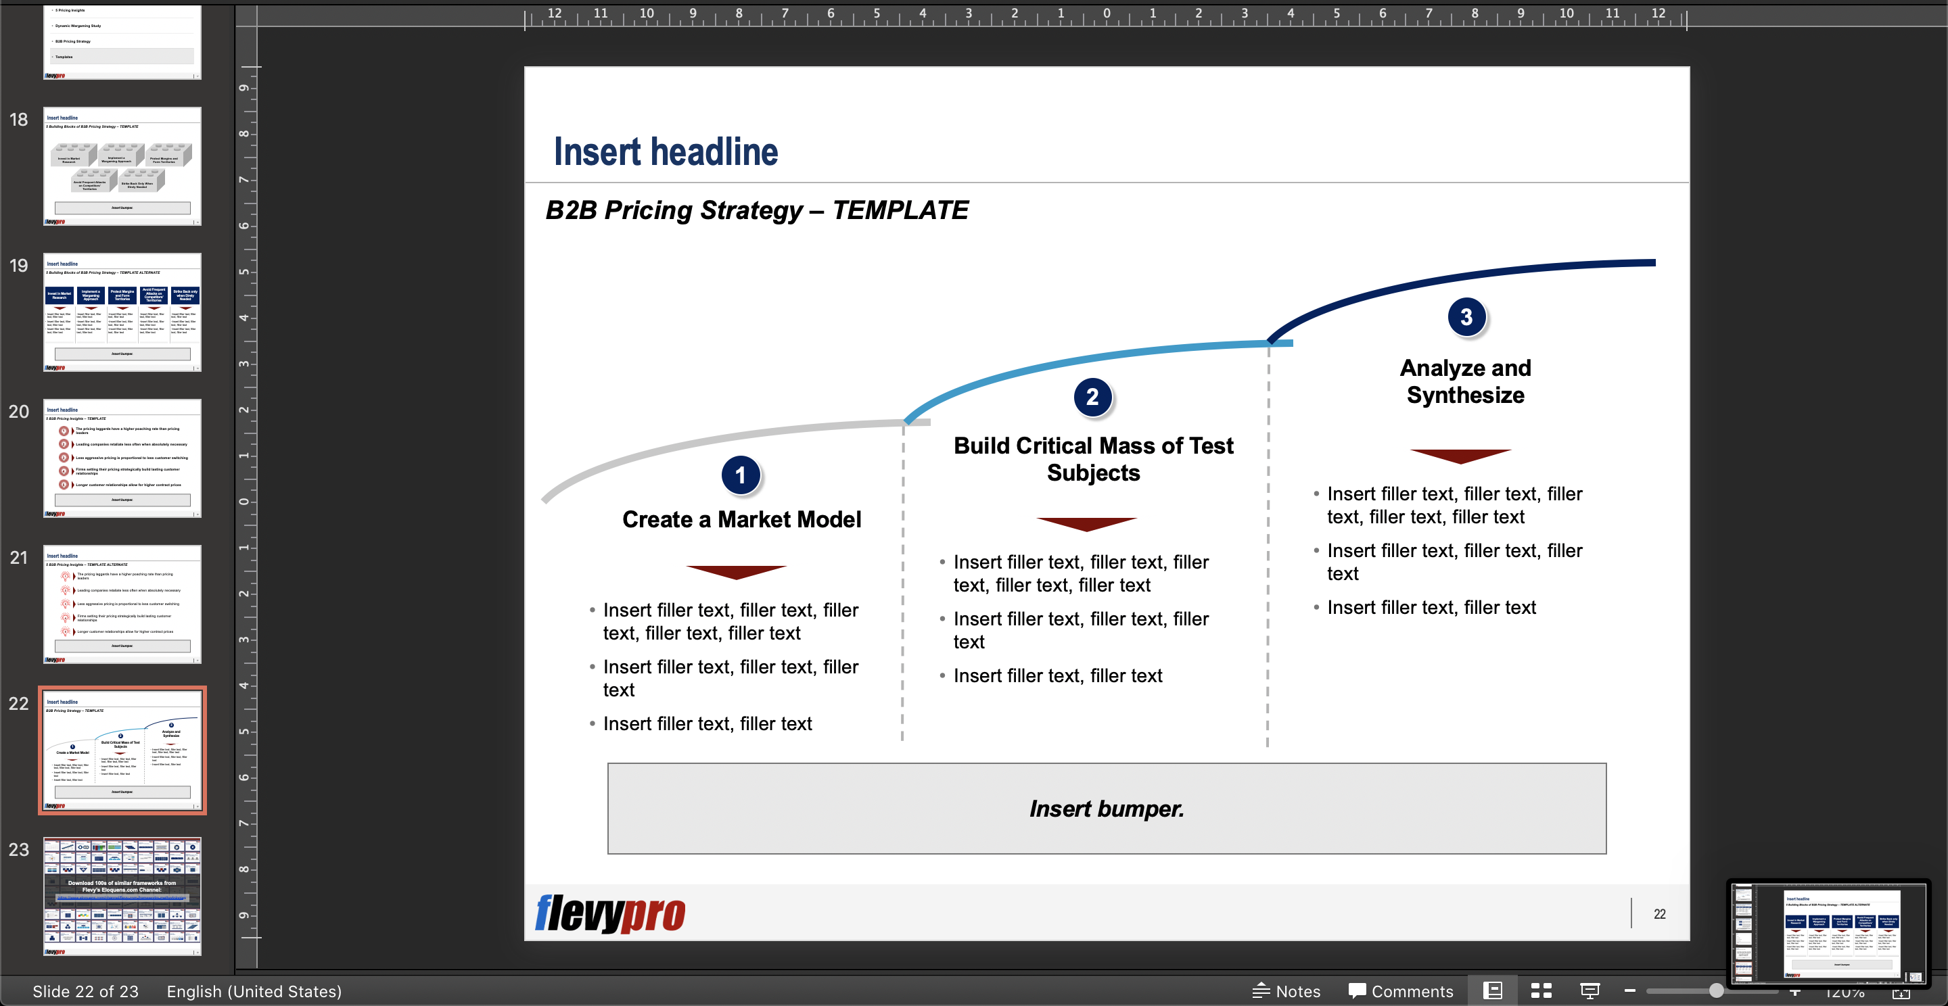Select slide 19 thumbnail
The width and height of the screenshot is (1948, 1006).
point(122,312)
